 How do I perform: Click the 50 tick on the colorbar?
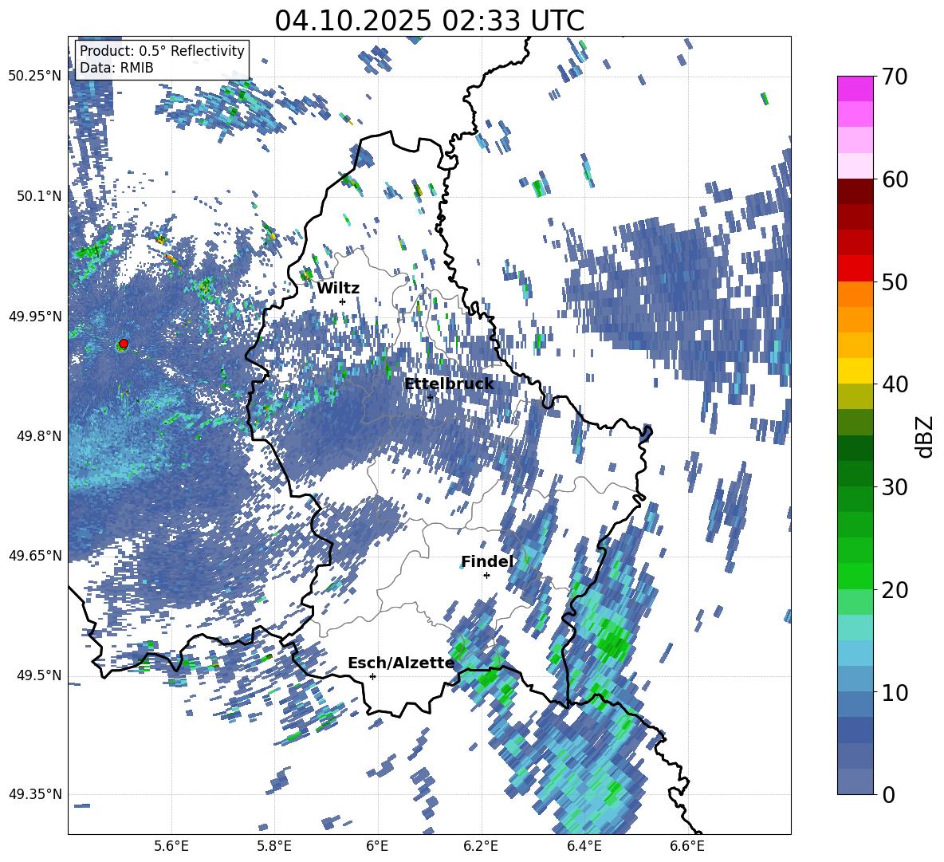pyautogui.click(x=894, y=281)
